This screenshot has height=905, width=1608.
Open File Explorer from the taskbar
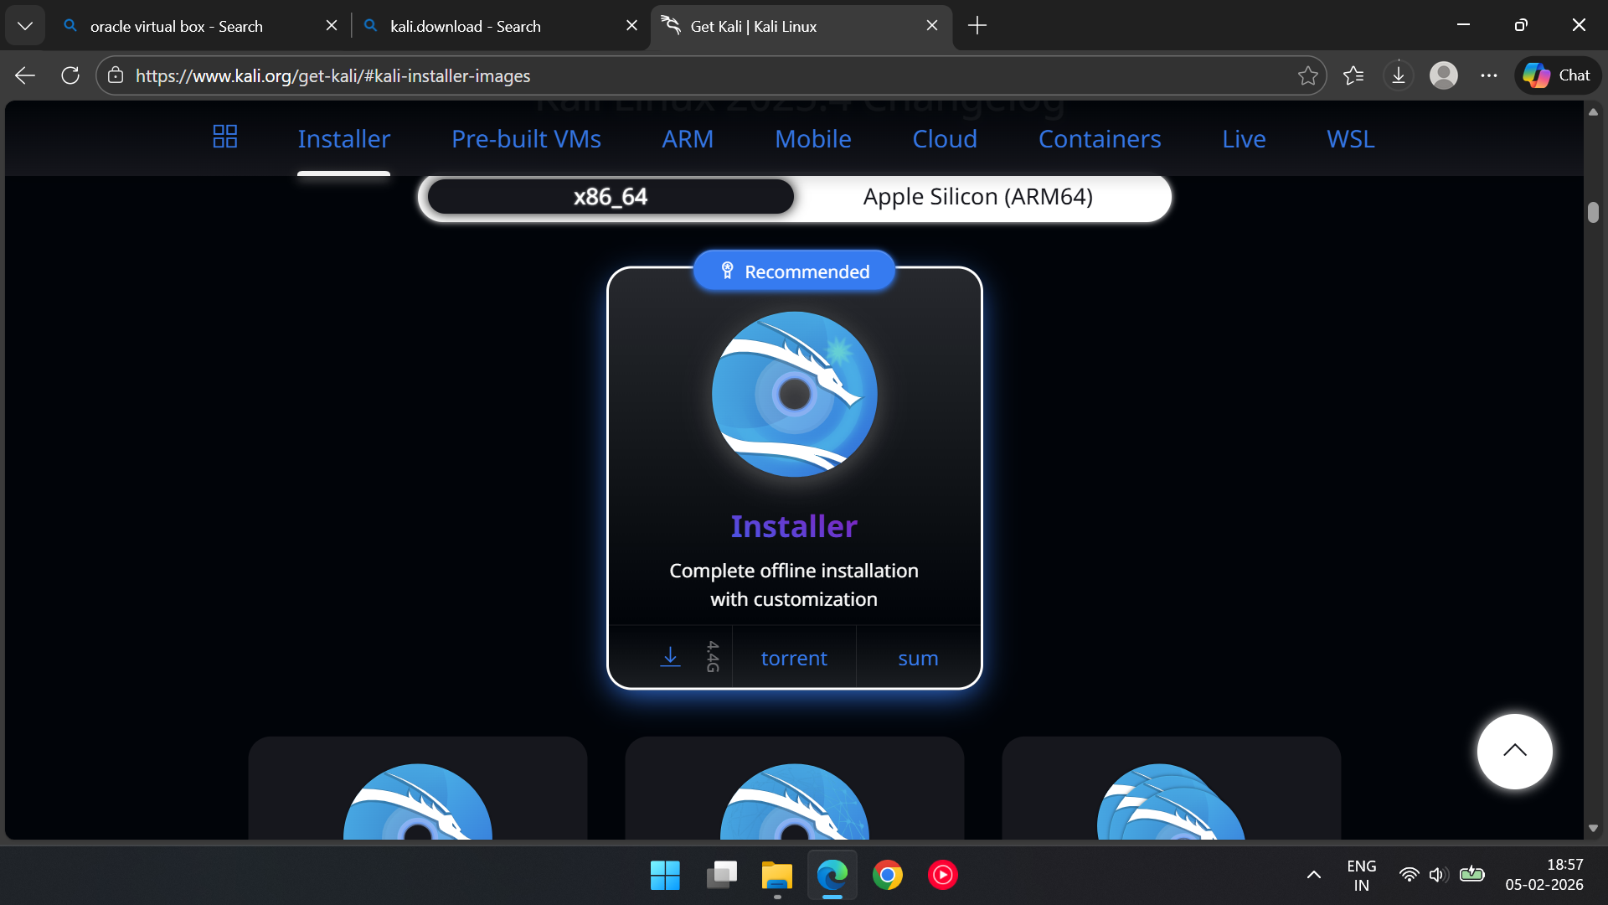tap(776, 876)
